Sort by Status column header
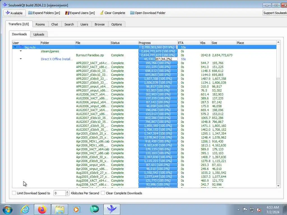This screenshot has height=215, width=287. click(x=124, y=43)
